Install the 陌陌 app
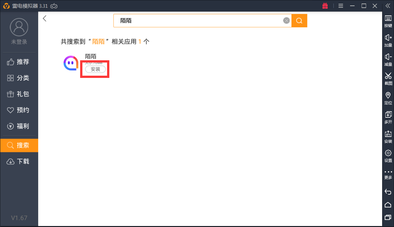The image size is (394, 227). [95, 69]
